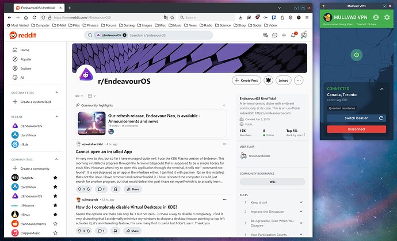Unfavorite r/appletv star
Viewport: 397px width, 241px height.
(55, 178)
